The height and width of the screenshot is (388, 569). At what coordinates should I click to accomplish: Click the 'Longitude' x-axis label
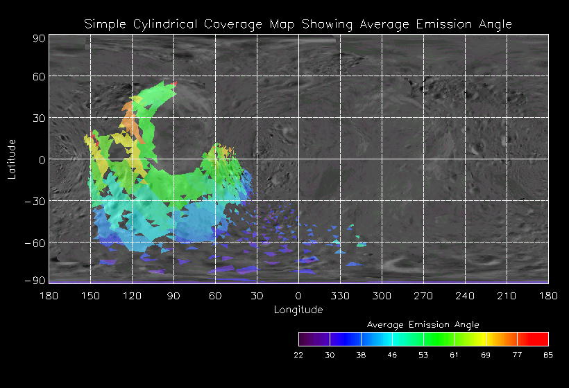pyautogui.click(x=298, y=309)
